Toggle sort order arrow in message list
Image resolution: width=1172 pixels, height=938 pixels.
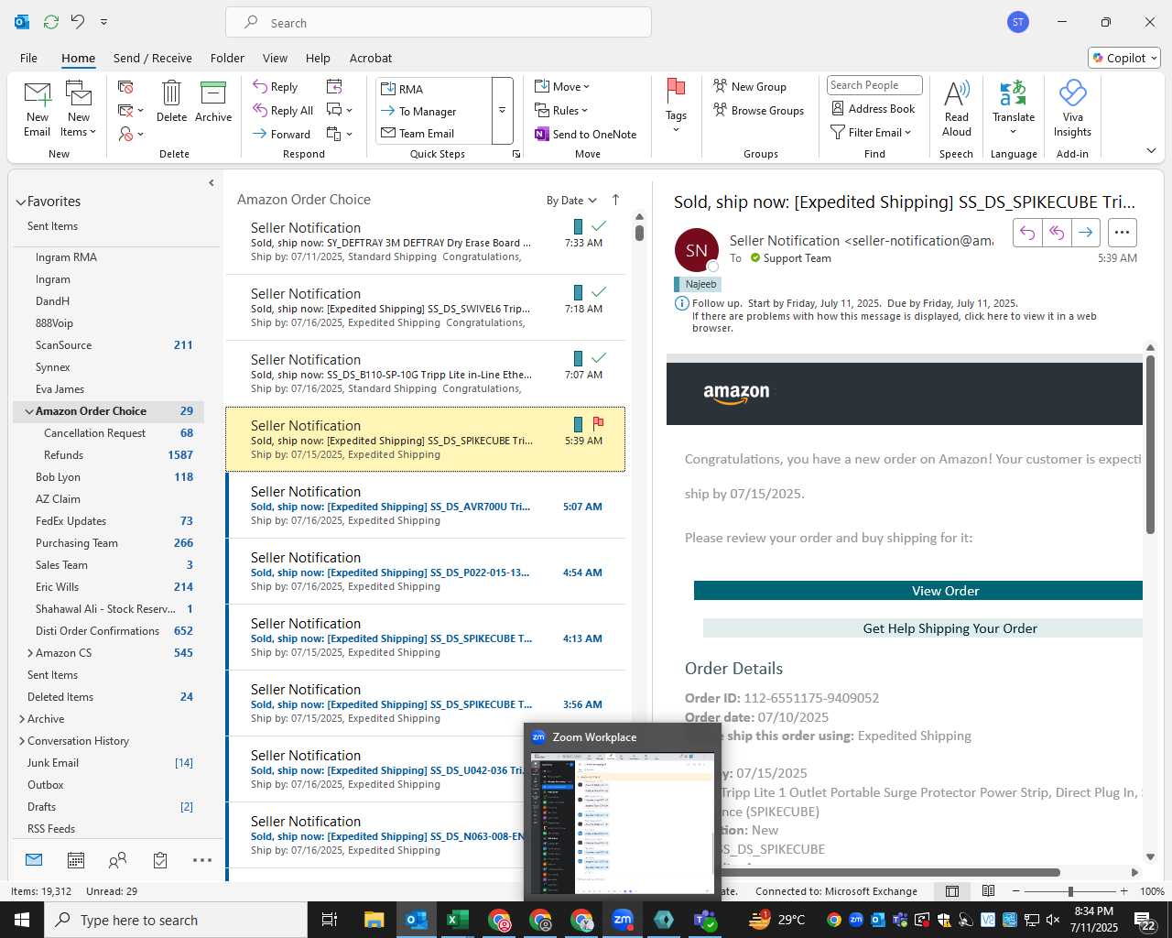pyautogui.click(x=615, y=200)
